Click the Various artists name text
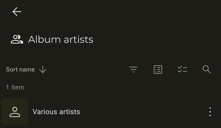Viewport: 221px width, 128px height. [56, 112]
